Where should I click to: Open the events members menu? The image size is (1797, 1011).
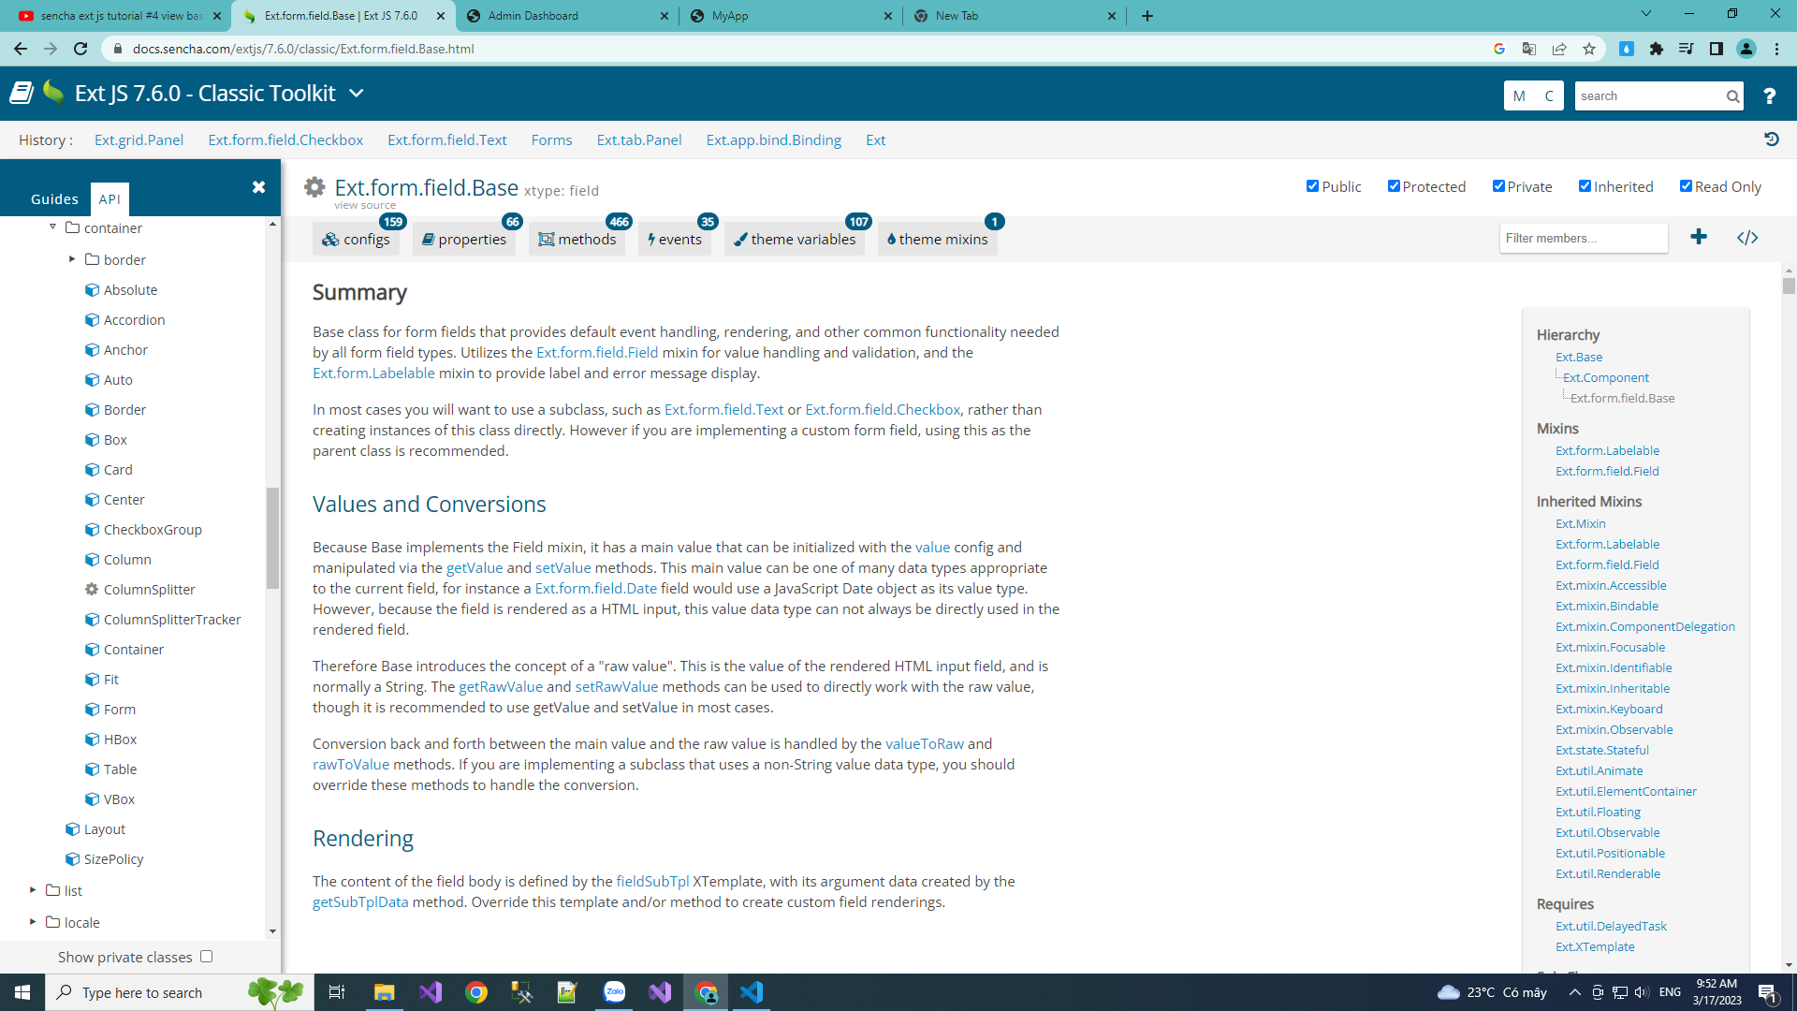coord(675,240)
